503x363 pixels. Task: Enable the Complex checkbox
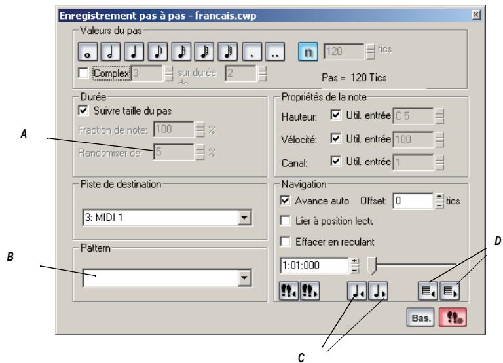click(83, 73)
